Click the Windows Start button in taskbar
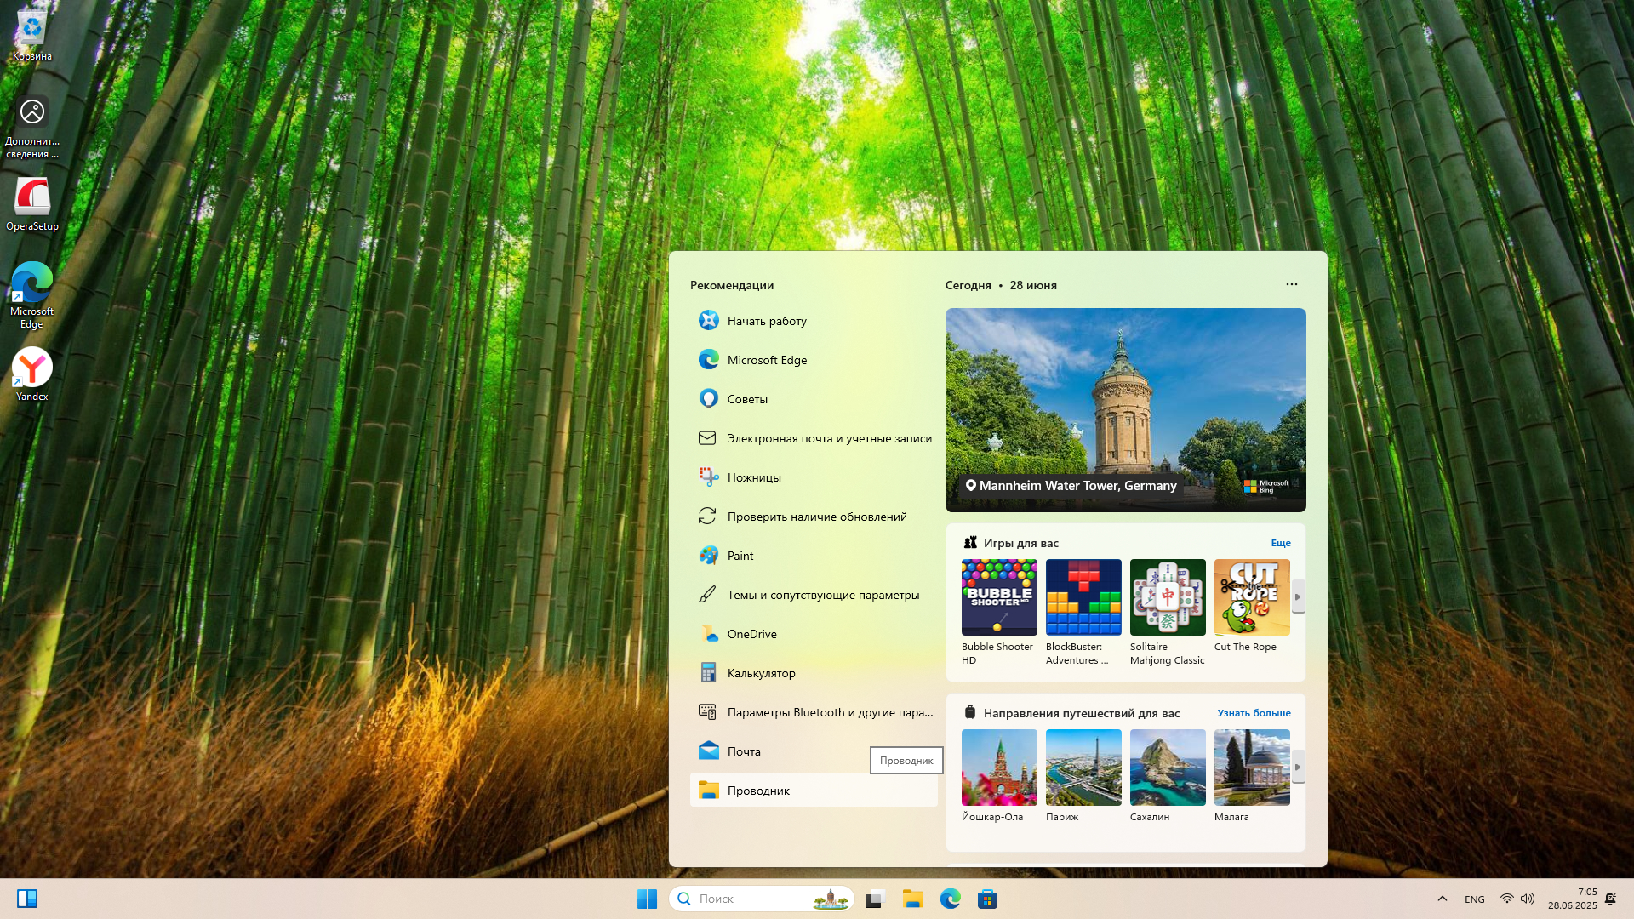The height and width of the screenshot is (919, 1634). pyautogui.click(x=647, y=899)
